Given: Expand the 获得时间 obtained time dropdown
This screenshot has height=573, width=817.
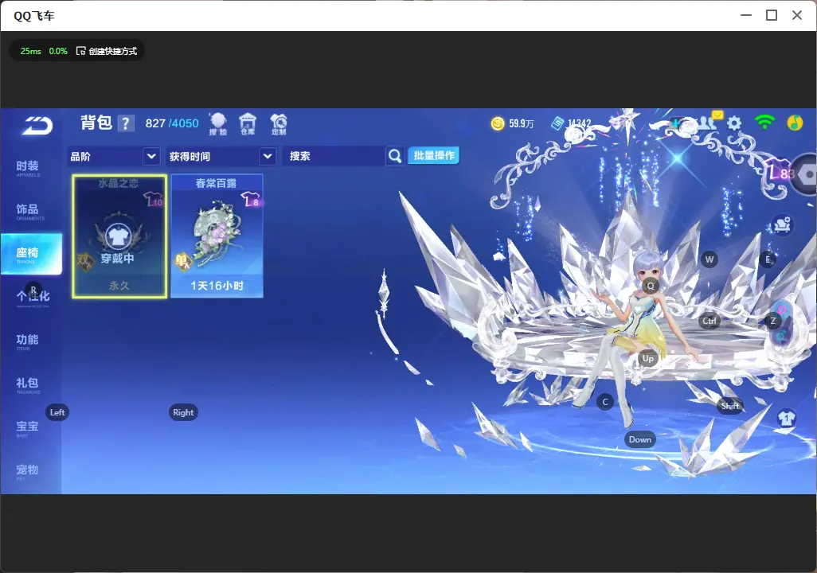Looking at the screenshot, I should coord(221,156).
